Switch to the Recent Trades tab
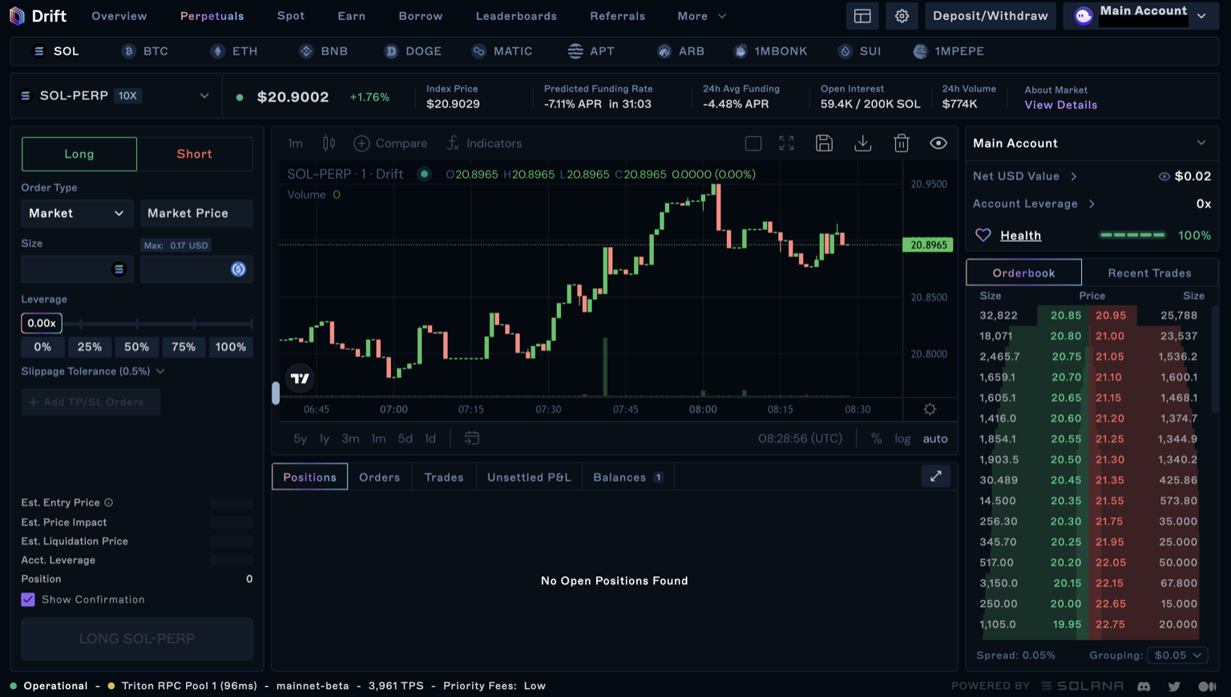 (1149, 272)
